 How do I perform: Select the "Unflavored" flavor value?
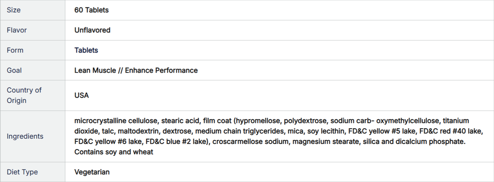(92, 30)
